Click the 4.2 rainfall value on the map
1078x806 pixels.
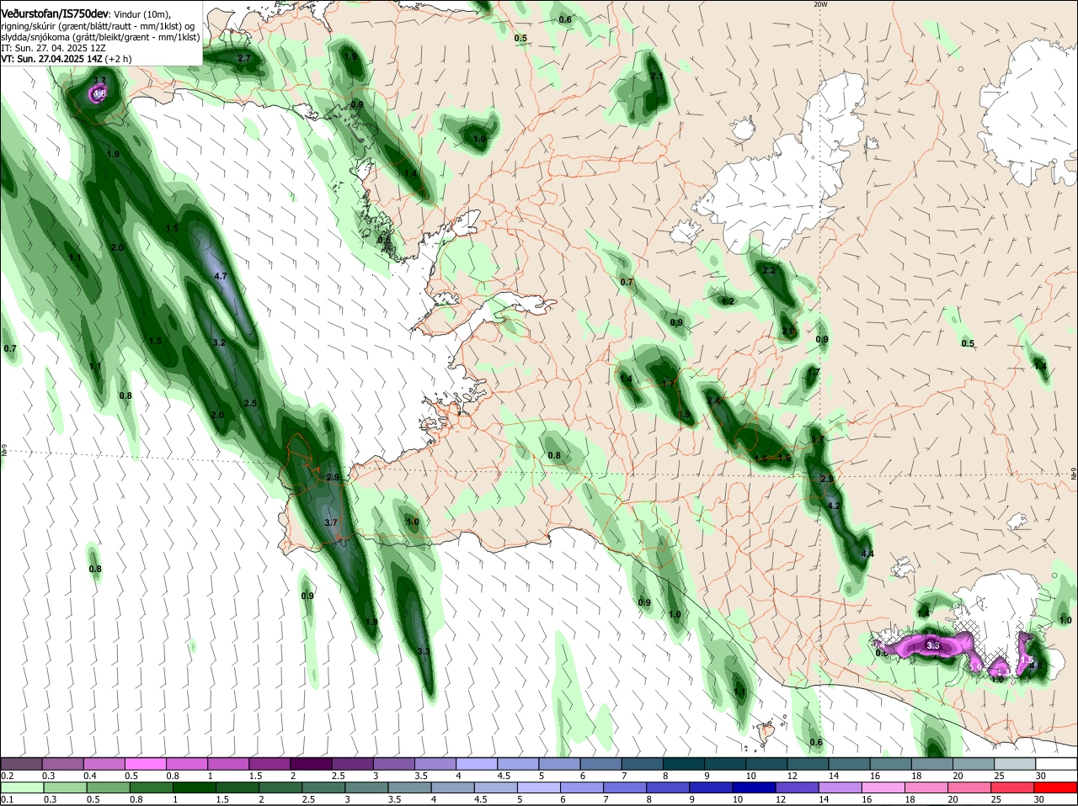pos(835,506)
